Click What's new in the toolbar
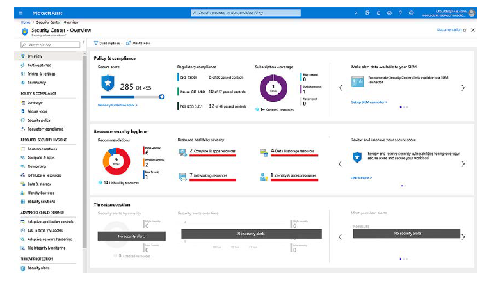 (138, 43)
